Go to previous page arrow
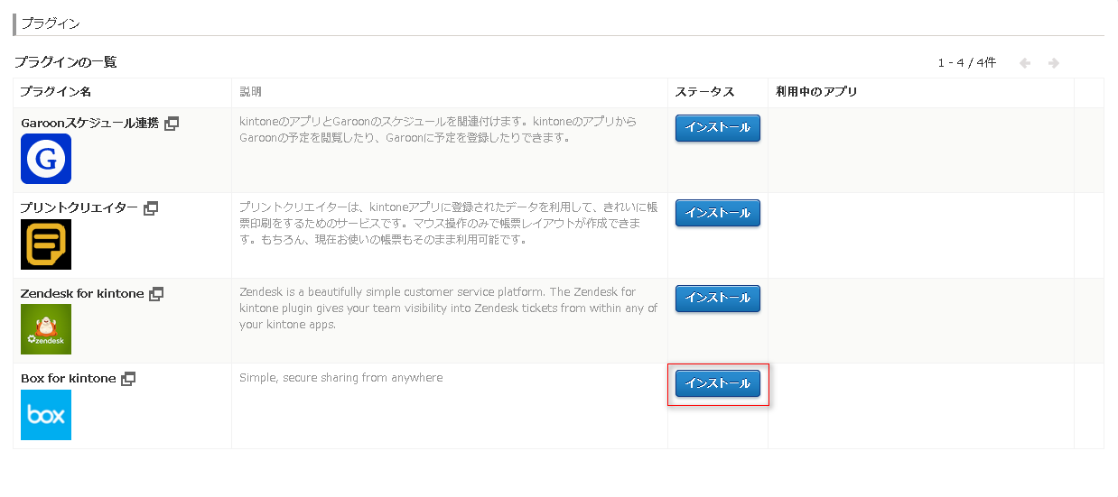Screen dimensions: 1118x497 1025,63
